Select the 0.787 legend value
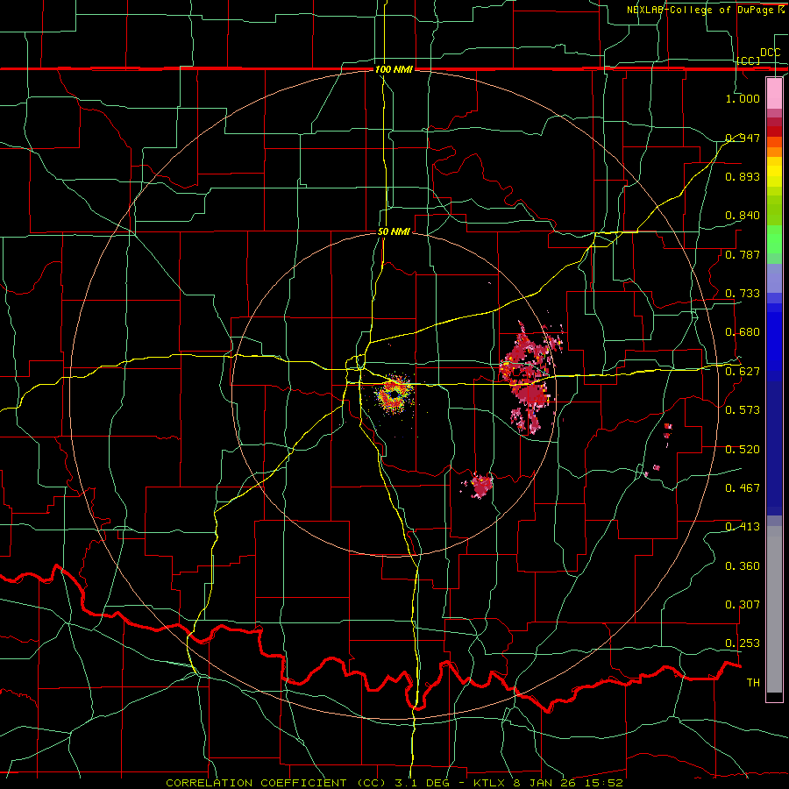Image resolution: width=789 pixels, height=789 pixels. [x=743, y=254]
